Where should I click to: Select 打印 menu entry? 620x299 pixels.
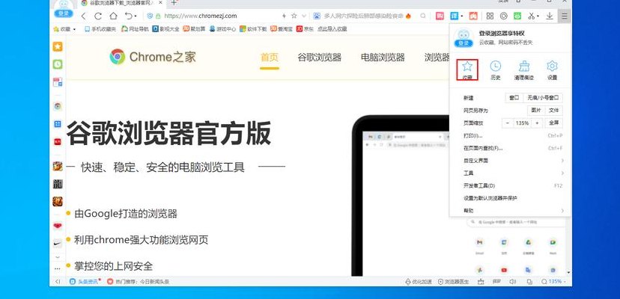coord(512,135)
